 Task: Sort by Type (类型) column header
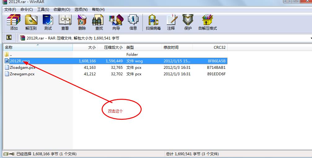click(x=143, y=48)
